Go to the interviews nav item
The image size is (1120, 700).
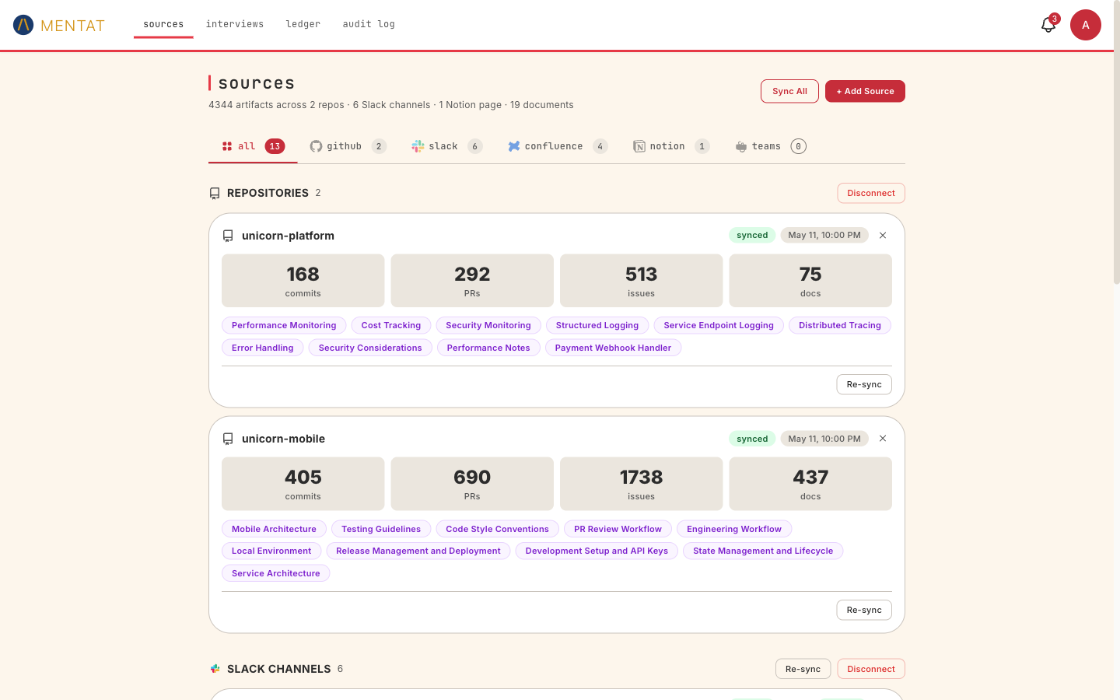235,24
